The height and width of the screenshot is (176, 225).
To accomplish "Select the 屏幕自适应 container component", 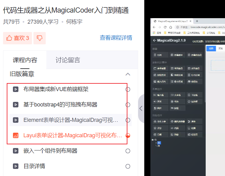I will pos(194,55).
